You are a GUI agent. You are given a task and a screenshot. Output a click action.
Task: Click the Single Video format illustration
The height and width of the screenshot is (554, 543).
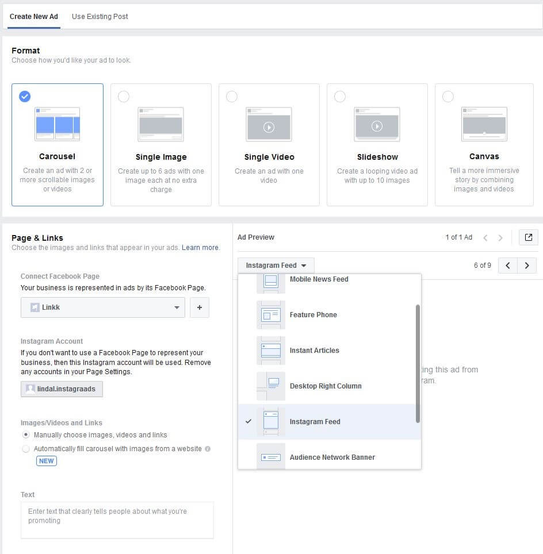[x=269, y=124]
